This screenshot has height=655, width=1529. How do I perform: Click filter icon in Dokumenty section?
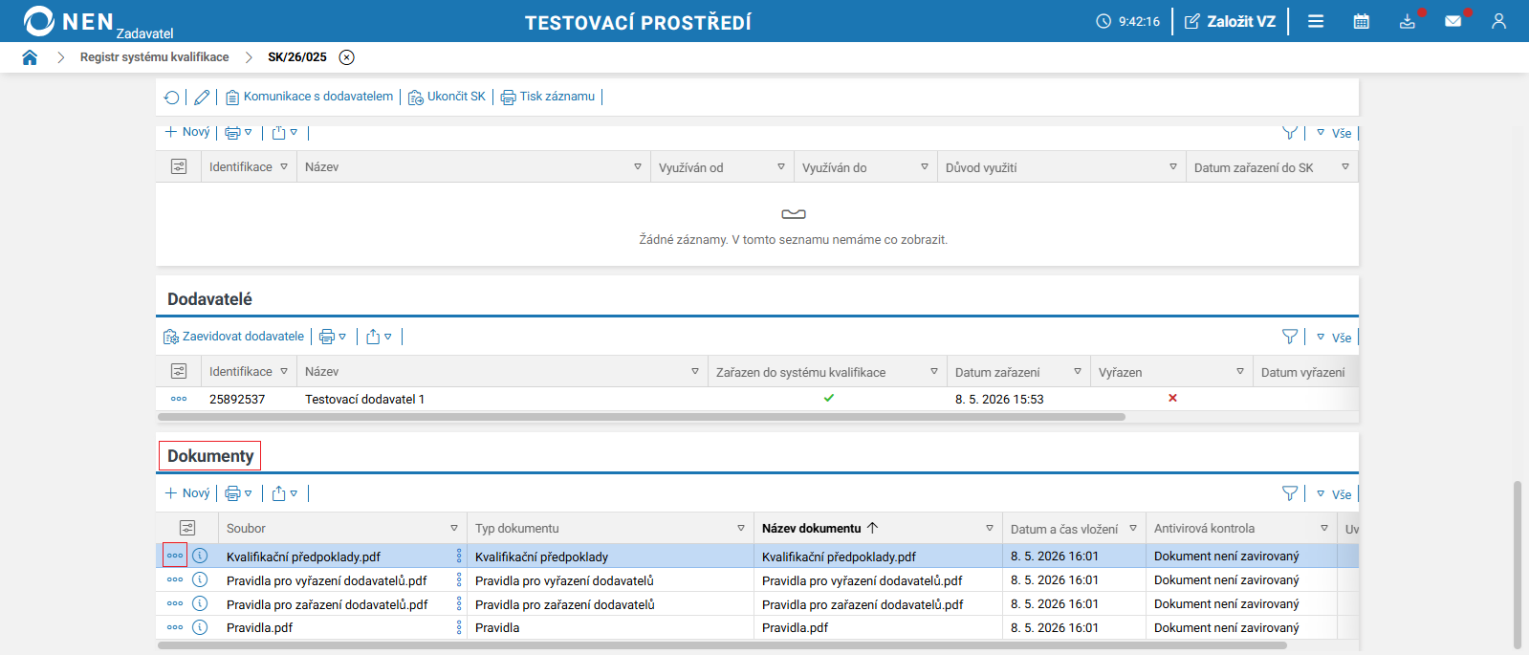coord(1290,493)
